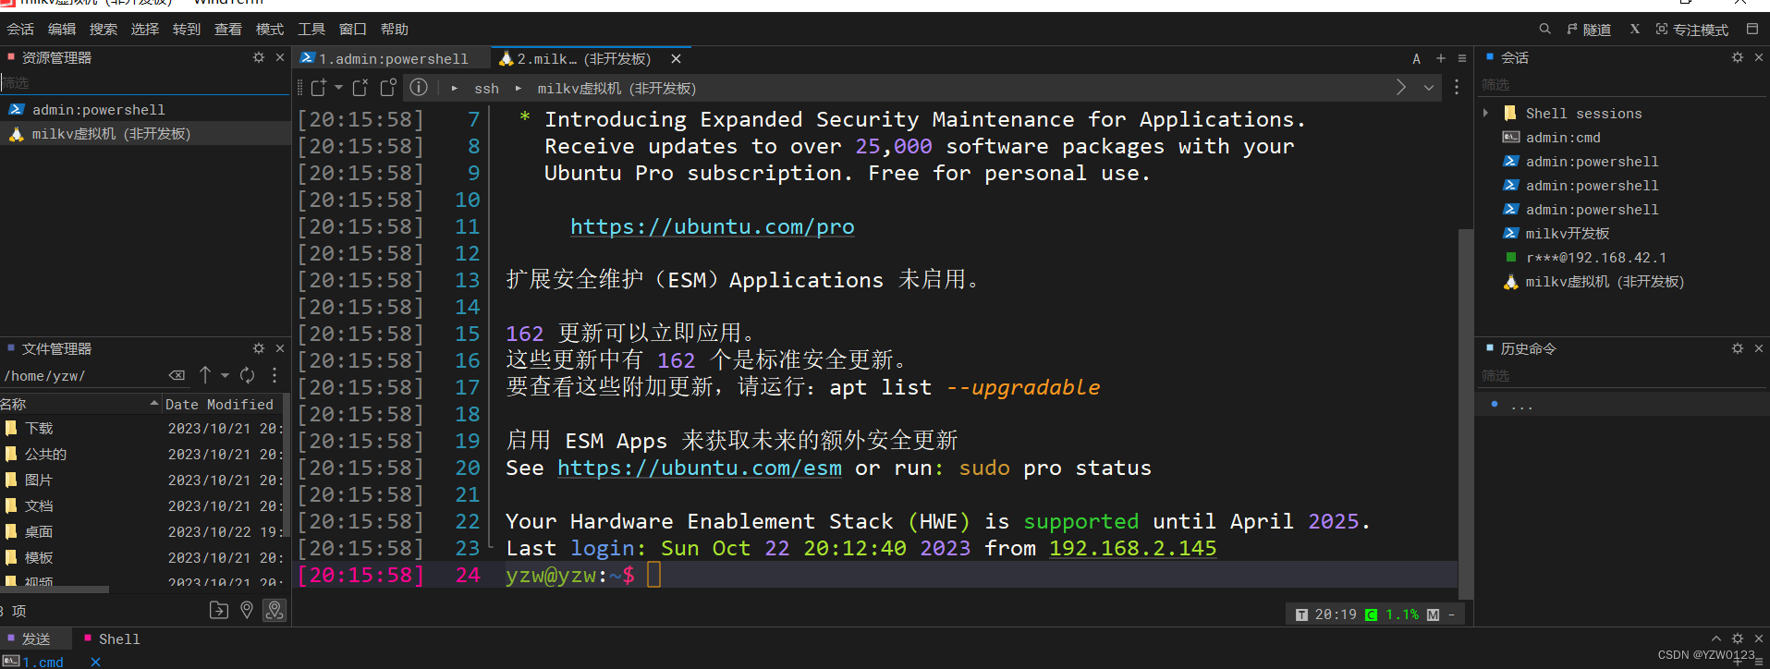The width and height of the screenshot is (1770, 669).
Task: Open the 搜索 menu
Action: click(x=104, y=30)
